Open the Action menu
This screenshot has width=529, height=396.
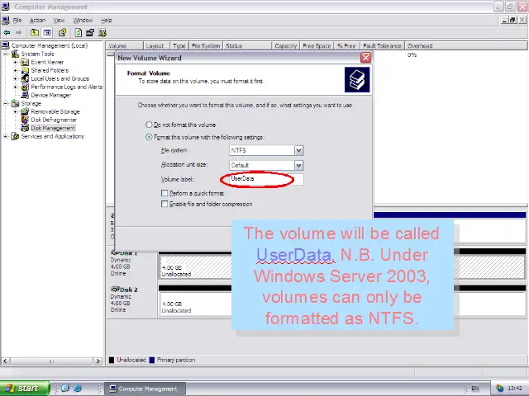pos(37,20)
